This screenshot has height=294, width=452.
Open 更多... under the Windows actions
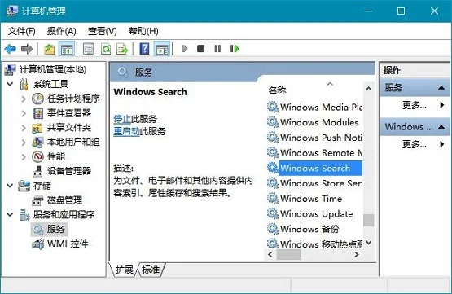click(x=415, y=144)
